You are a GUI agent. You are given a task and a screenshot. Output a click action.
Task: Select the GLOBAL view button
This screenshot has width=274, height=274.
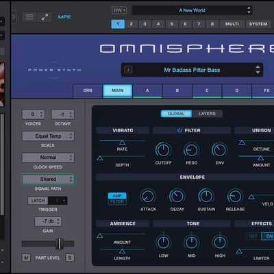coord(176,114)
